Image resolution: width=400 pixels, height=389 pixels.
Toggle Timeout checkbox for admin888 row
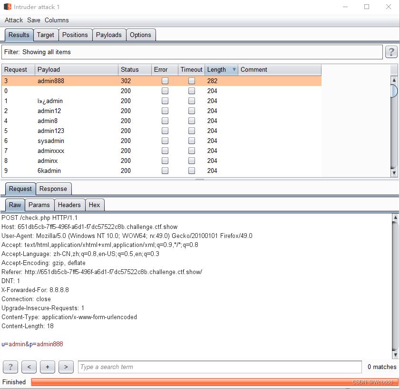point(192,81)
